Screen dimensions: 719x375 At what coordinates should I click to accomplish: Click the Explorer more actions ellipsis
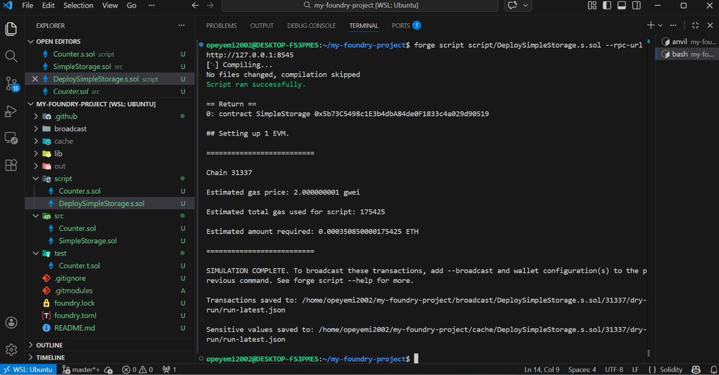[182, 26]
